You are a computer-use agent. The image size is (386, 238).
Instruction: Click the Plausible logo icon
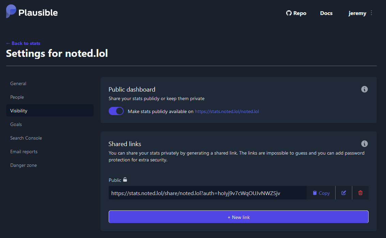click(x=11, y=12)
